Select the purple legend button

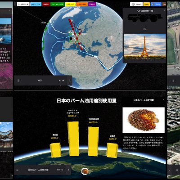tap(92, 4)
